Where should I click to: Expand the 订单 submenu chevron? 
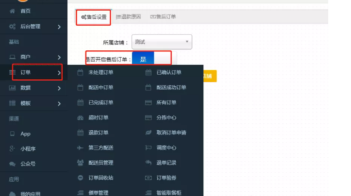tap(59, 73)
